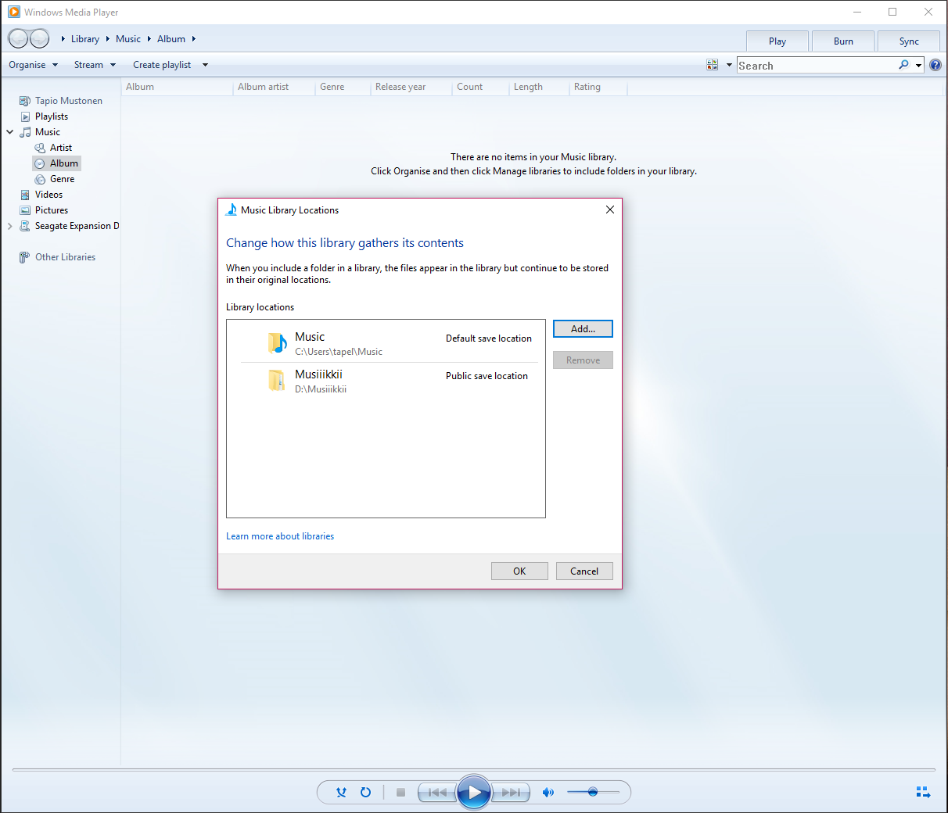Sort by the Length column header
948x813 pixels.
click(540, 87)
